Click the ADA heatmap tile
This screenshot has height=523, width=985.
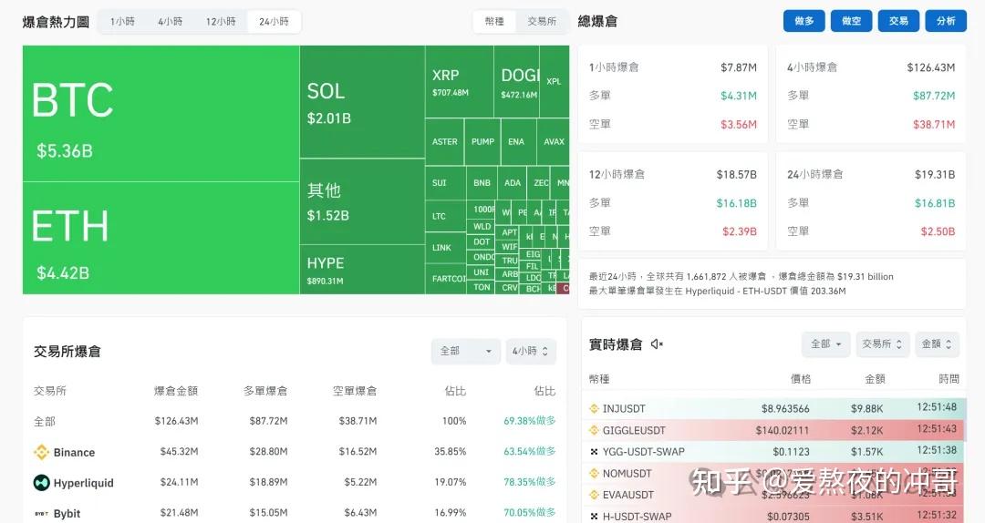point(513,183)
